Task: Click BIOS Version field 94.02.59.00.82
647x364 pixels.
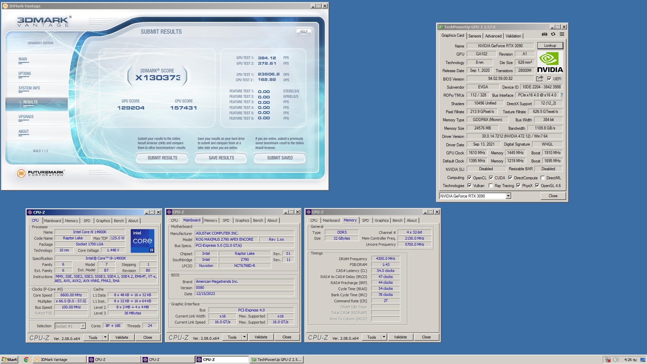Action: click(500, 79)
